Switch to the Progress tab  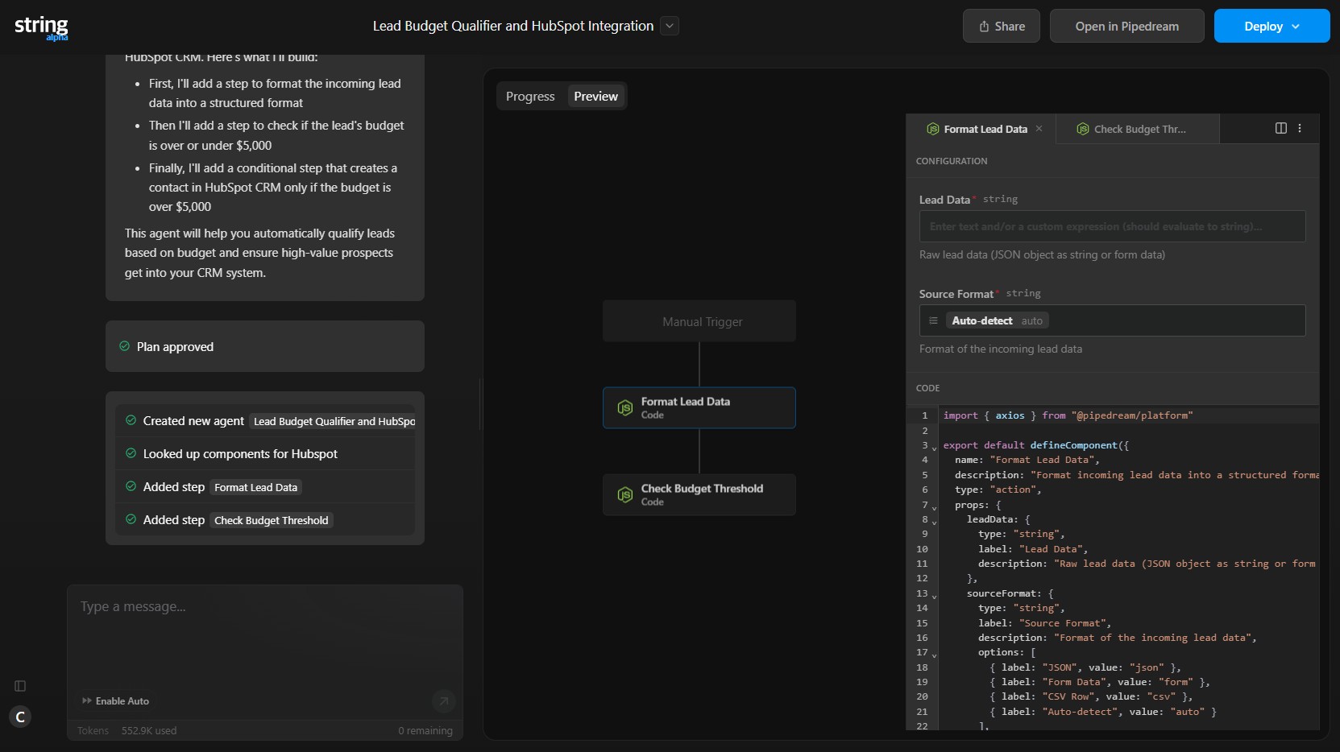(x=530, y=96)
